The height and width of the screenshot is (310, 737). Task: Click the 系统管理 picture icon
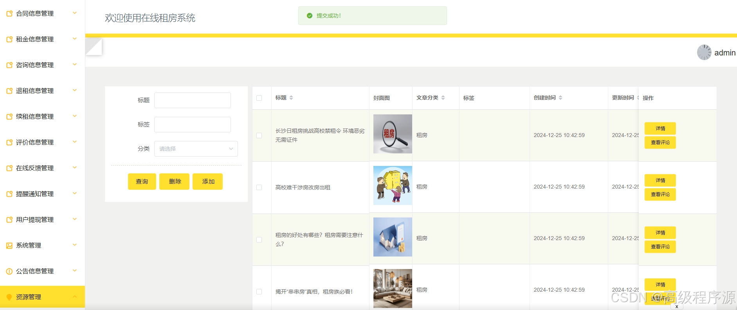pos(9,246)
